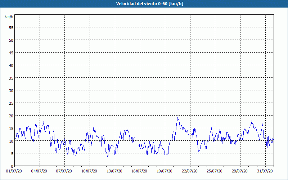288x180 pixels.
Task: Click the date label 10/07/20
Action: click(89, 171)
